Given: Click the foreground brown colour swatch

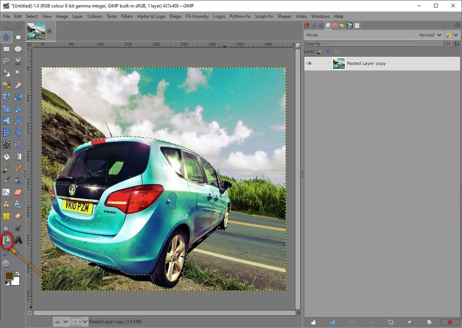Looking at the screenshot, I should (9, 276).
